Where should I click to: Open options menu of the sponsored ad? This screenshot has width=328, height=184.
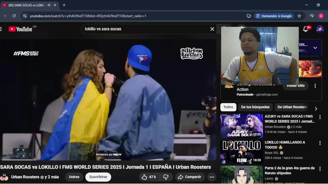(315, 86)
